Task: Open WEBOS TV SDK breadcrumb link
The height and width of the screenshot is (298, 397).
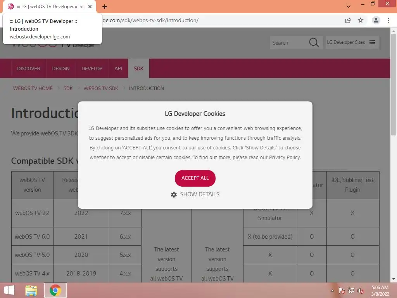Action: [x=101, y=88]
